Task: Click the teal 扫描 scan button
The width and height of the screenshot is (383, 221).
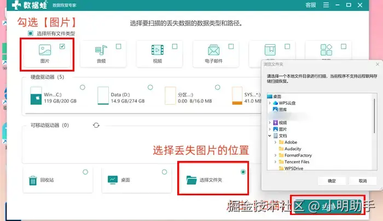Action: [328, 207]
